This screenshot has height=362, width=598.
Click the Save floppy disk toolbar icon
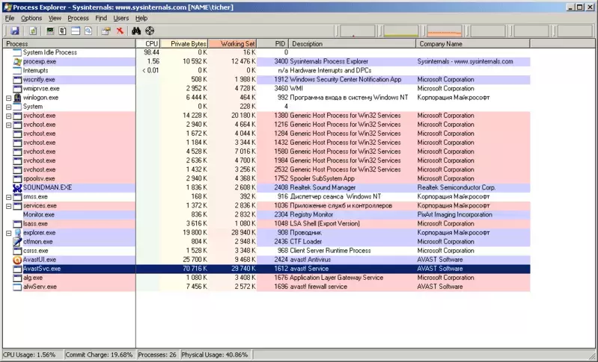coord(14,31)
